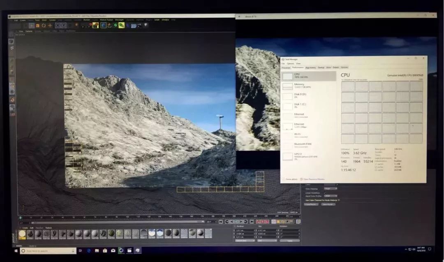Switch to the Startup tab in Task Manager
The width and height of the screenshot is (444, 262).
point(321,67)
